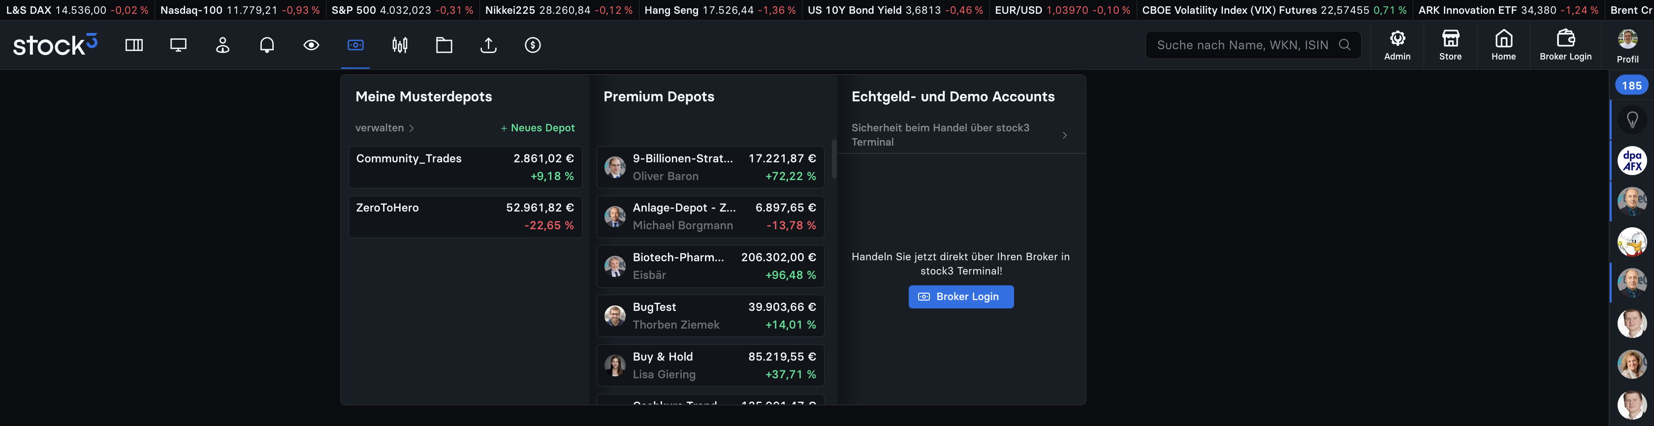Open the experts person icon in toolbar
Screen dimensions: 1654x426
pyautogui.click(x=223, y=45)
